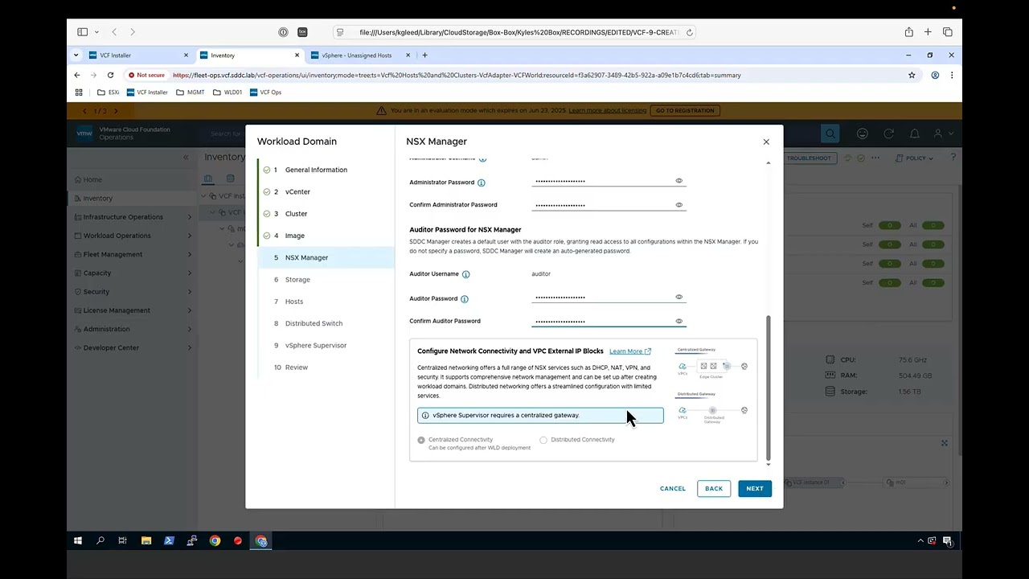Open the Learn More link

(x=629, y=351)
